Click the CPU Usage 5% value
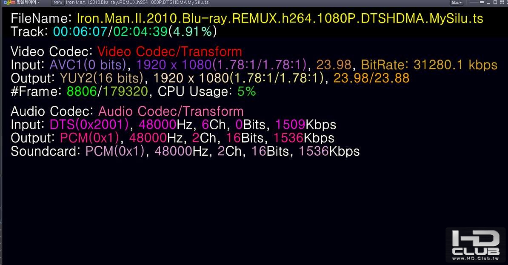This screenshot has width=508, height=265. pos(246,92)
